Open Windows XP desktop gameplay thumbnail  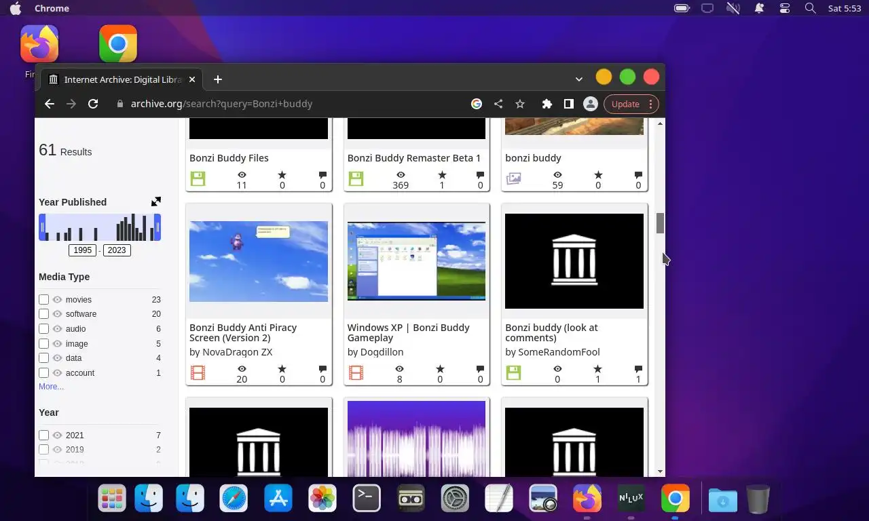click(x=416, y=261)
